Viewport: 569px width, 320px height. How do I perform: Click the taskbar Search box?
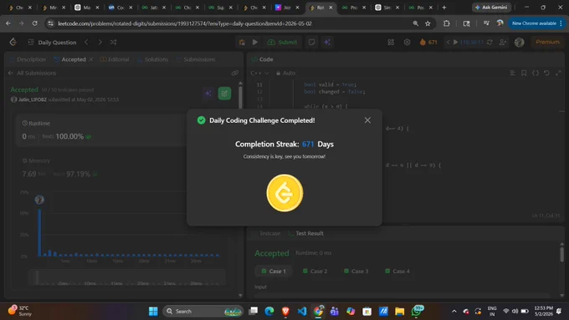coord(203,312)
